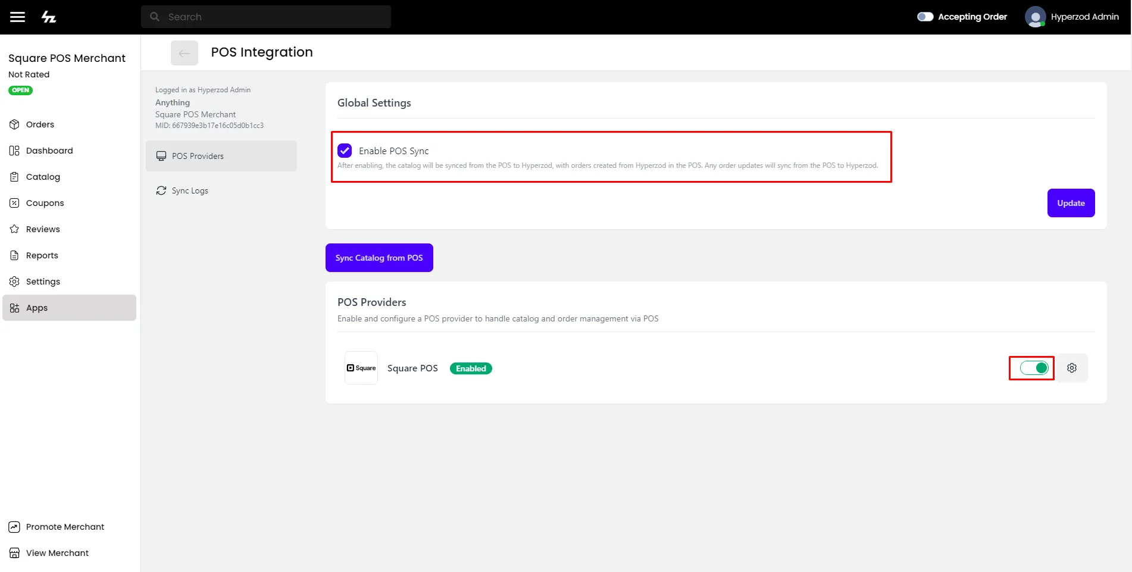This screenshot has height=572, width=1132.
Task: Click the View Merchant store icon
Action: pos(14,553)
